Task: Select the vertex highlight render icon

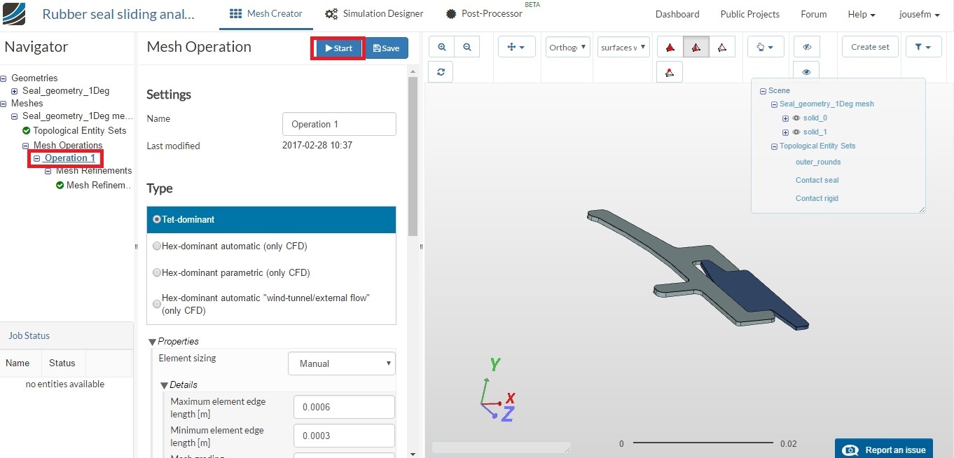Action: [x=670, y=71]
